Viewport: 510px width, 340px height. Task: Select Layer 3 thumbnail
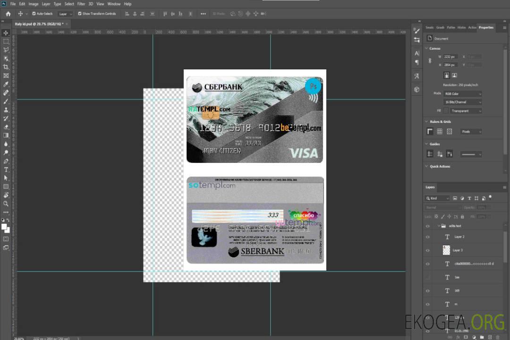pyautogui.click(x=447, y=250)
